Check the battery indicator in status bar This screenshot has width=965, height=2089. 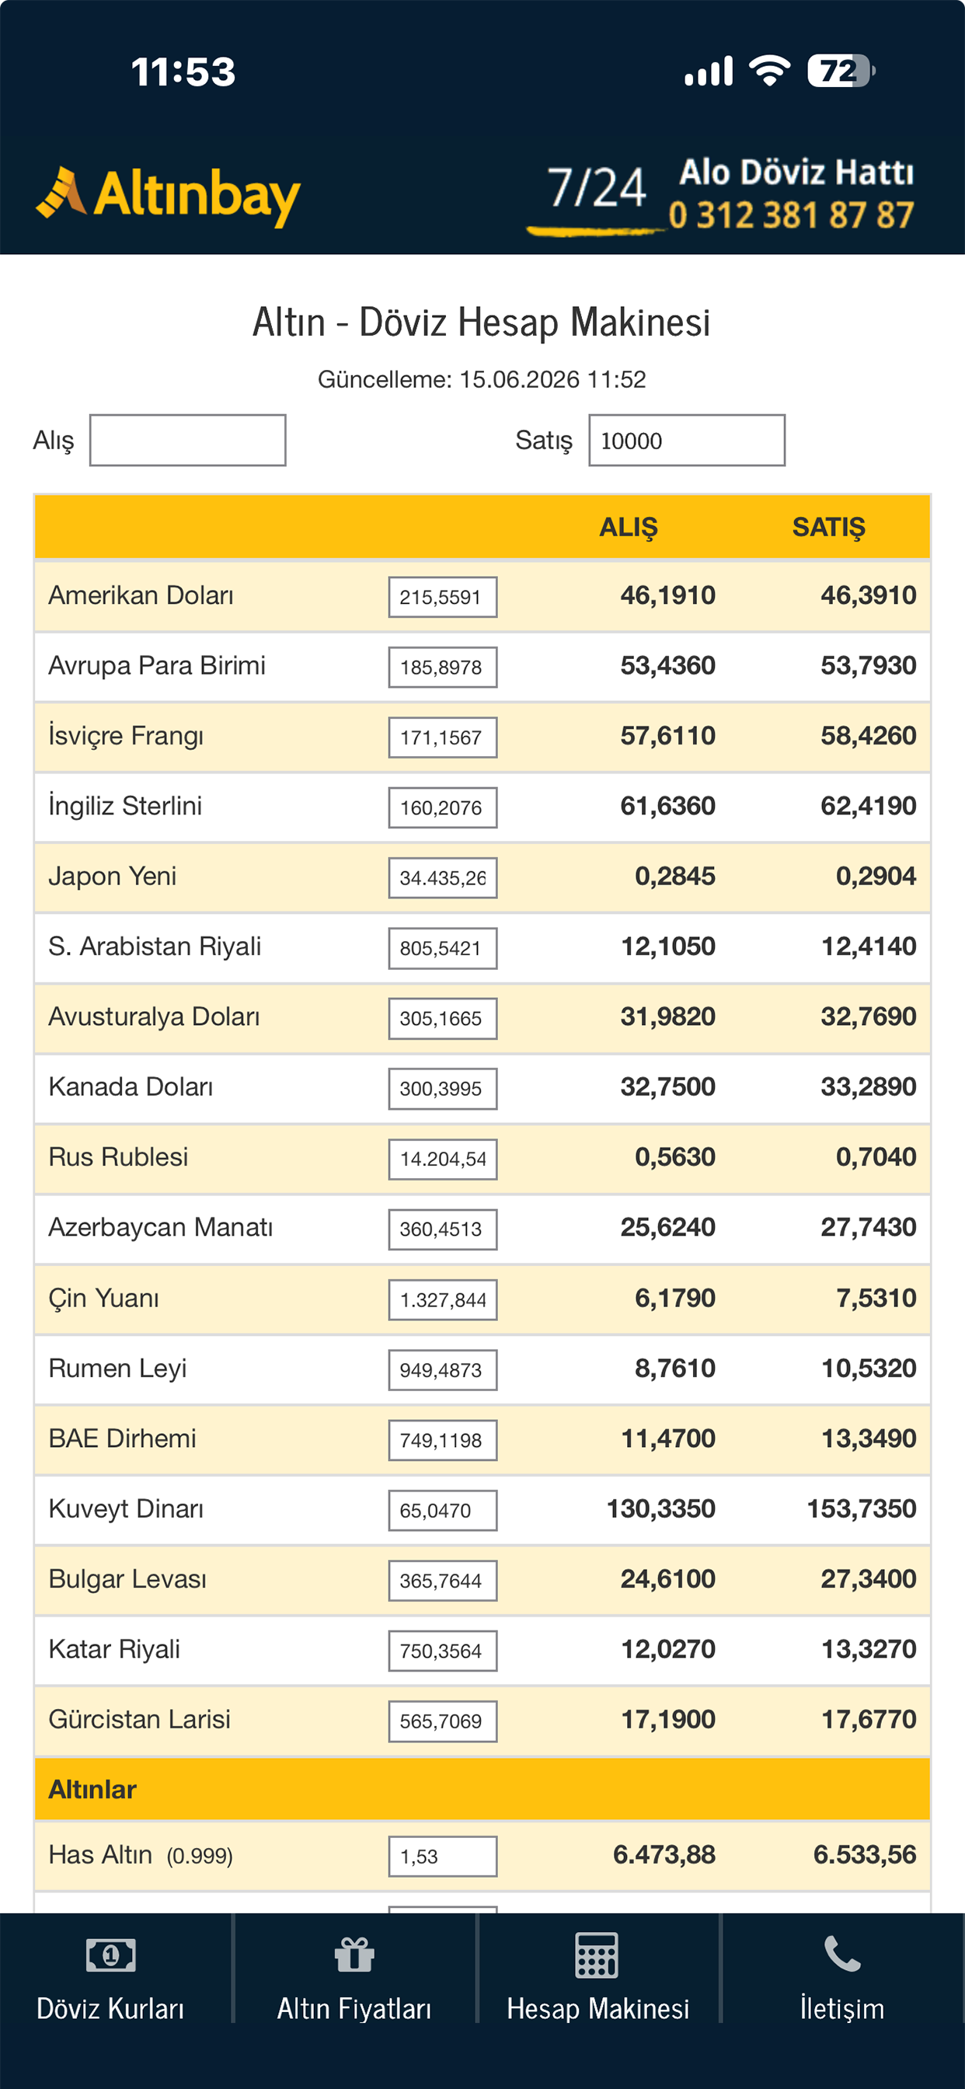[840, 71]
